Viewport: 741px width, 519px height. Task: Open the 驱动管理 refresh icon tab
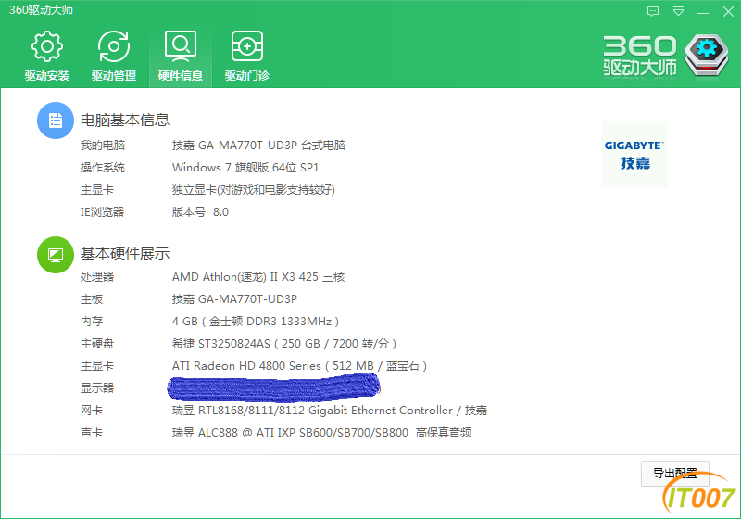pos(113,56)
